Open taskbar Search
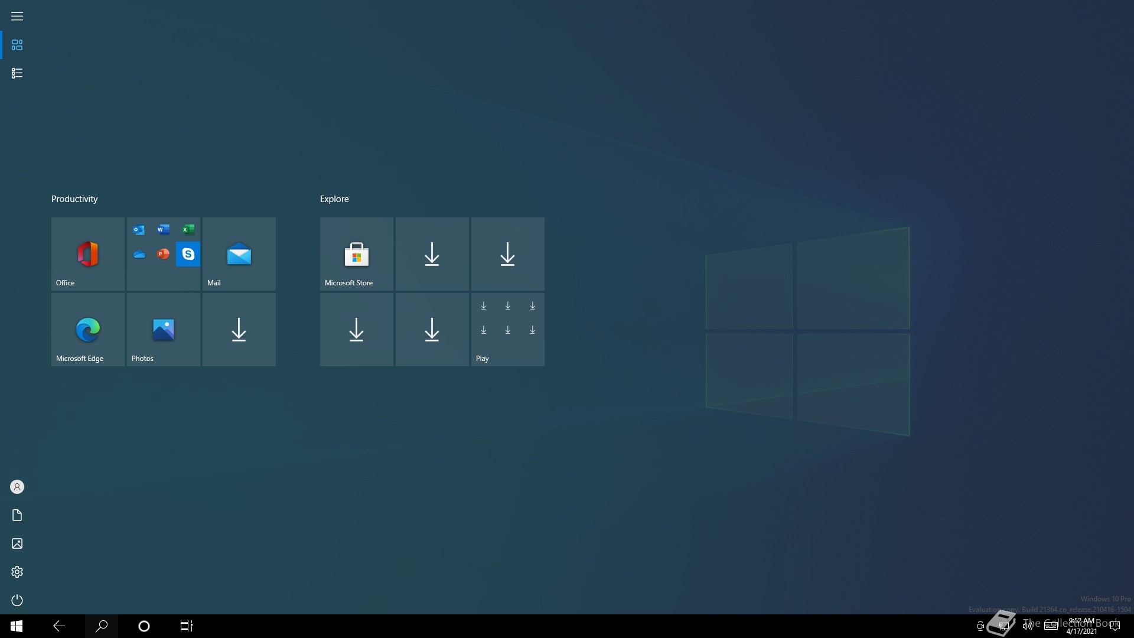This screenshot has height=638, width=1134. click(102, 626)
